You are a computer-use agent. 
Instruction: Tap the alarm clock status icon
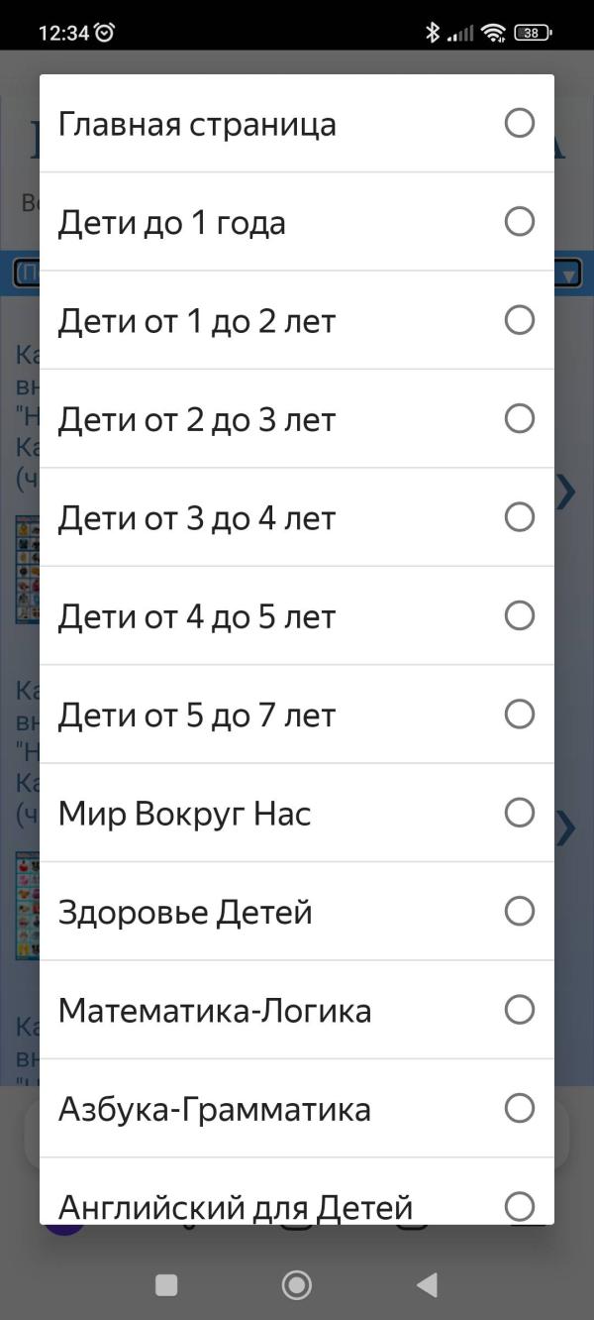[105, 32]
